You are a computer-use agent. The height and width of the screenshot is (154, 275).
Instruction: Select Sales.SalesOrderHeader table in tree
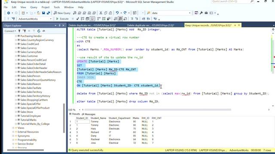pyautogui.click(x=34, y=68)
